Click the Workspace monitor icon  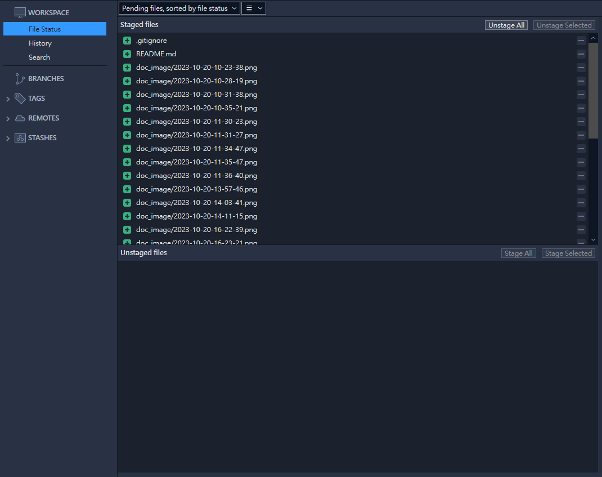coord(20,12)
